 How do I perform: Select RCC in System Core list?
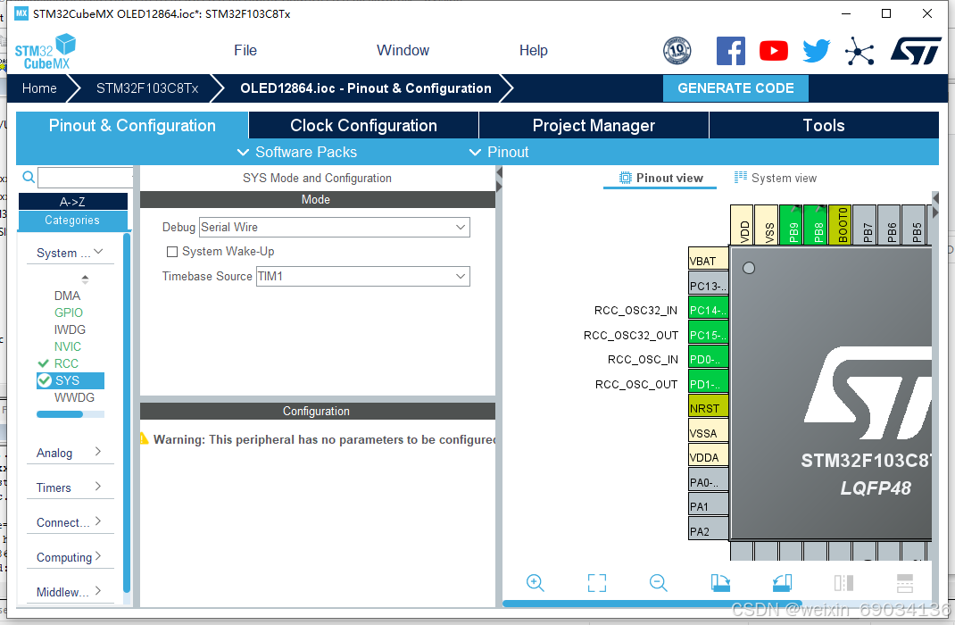pyautogui.click(x=66, y=363)
